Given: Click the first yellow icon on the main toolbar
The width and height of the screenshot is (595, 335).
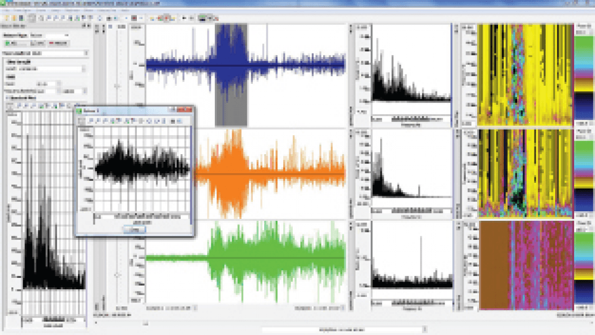Looking at the screenshot, I should pos(7,18).
